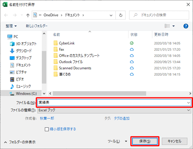Sort by the 更新日時 column header

[x=161, y=35]
